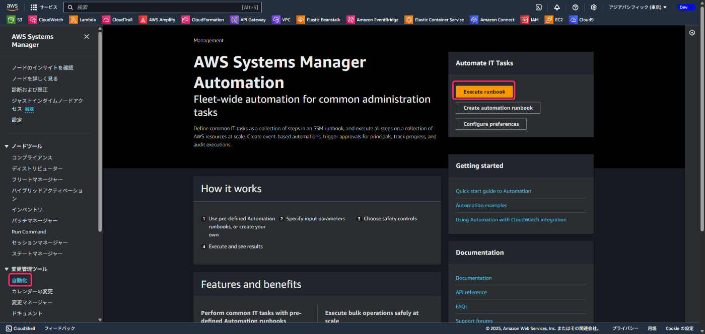Collapse the 変更管理ツール section
This screenshot has width=705, height=334.
click(x=7, y=269)
